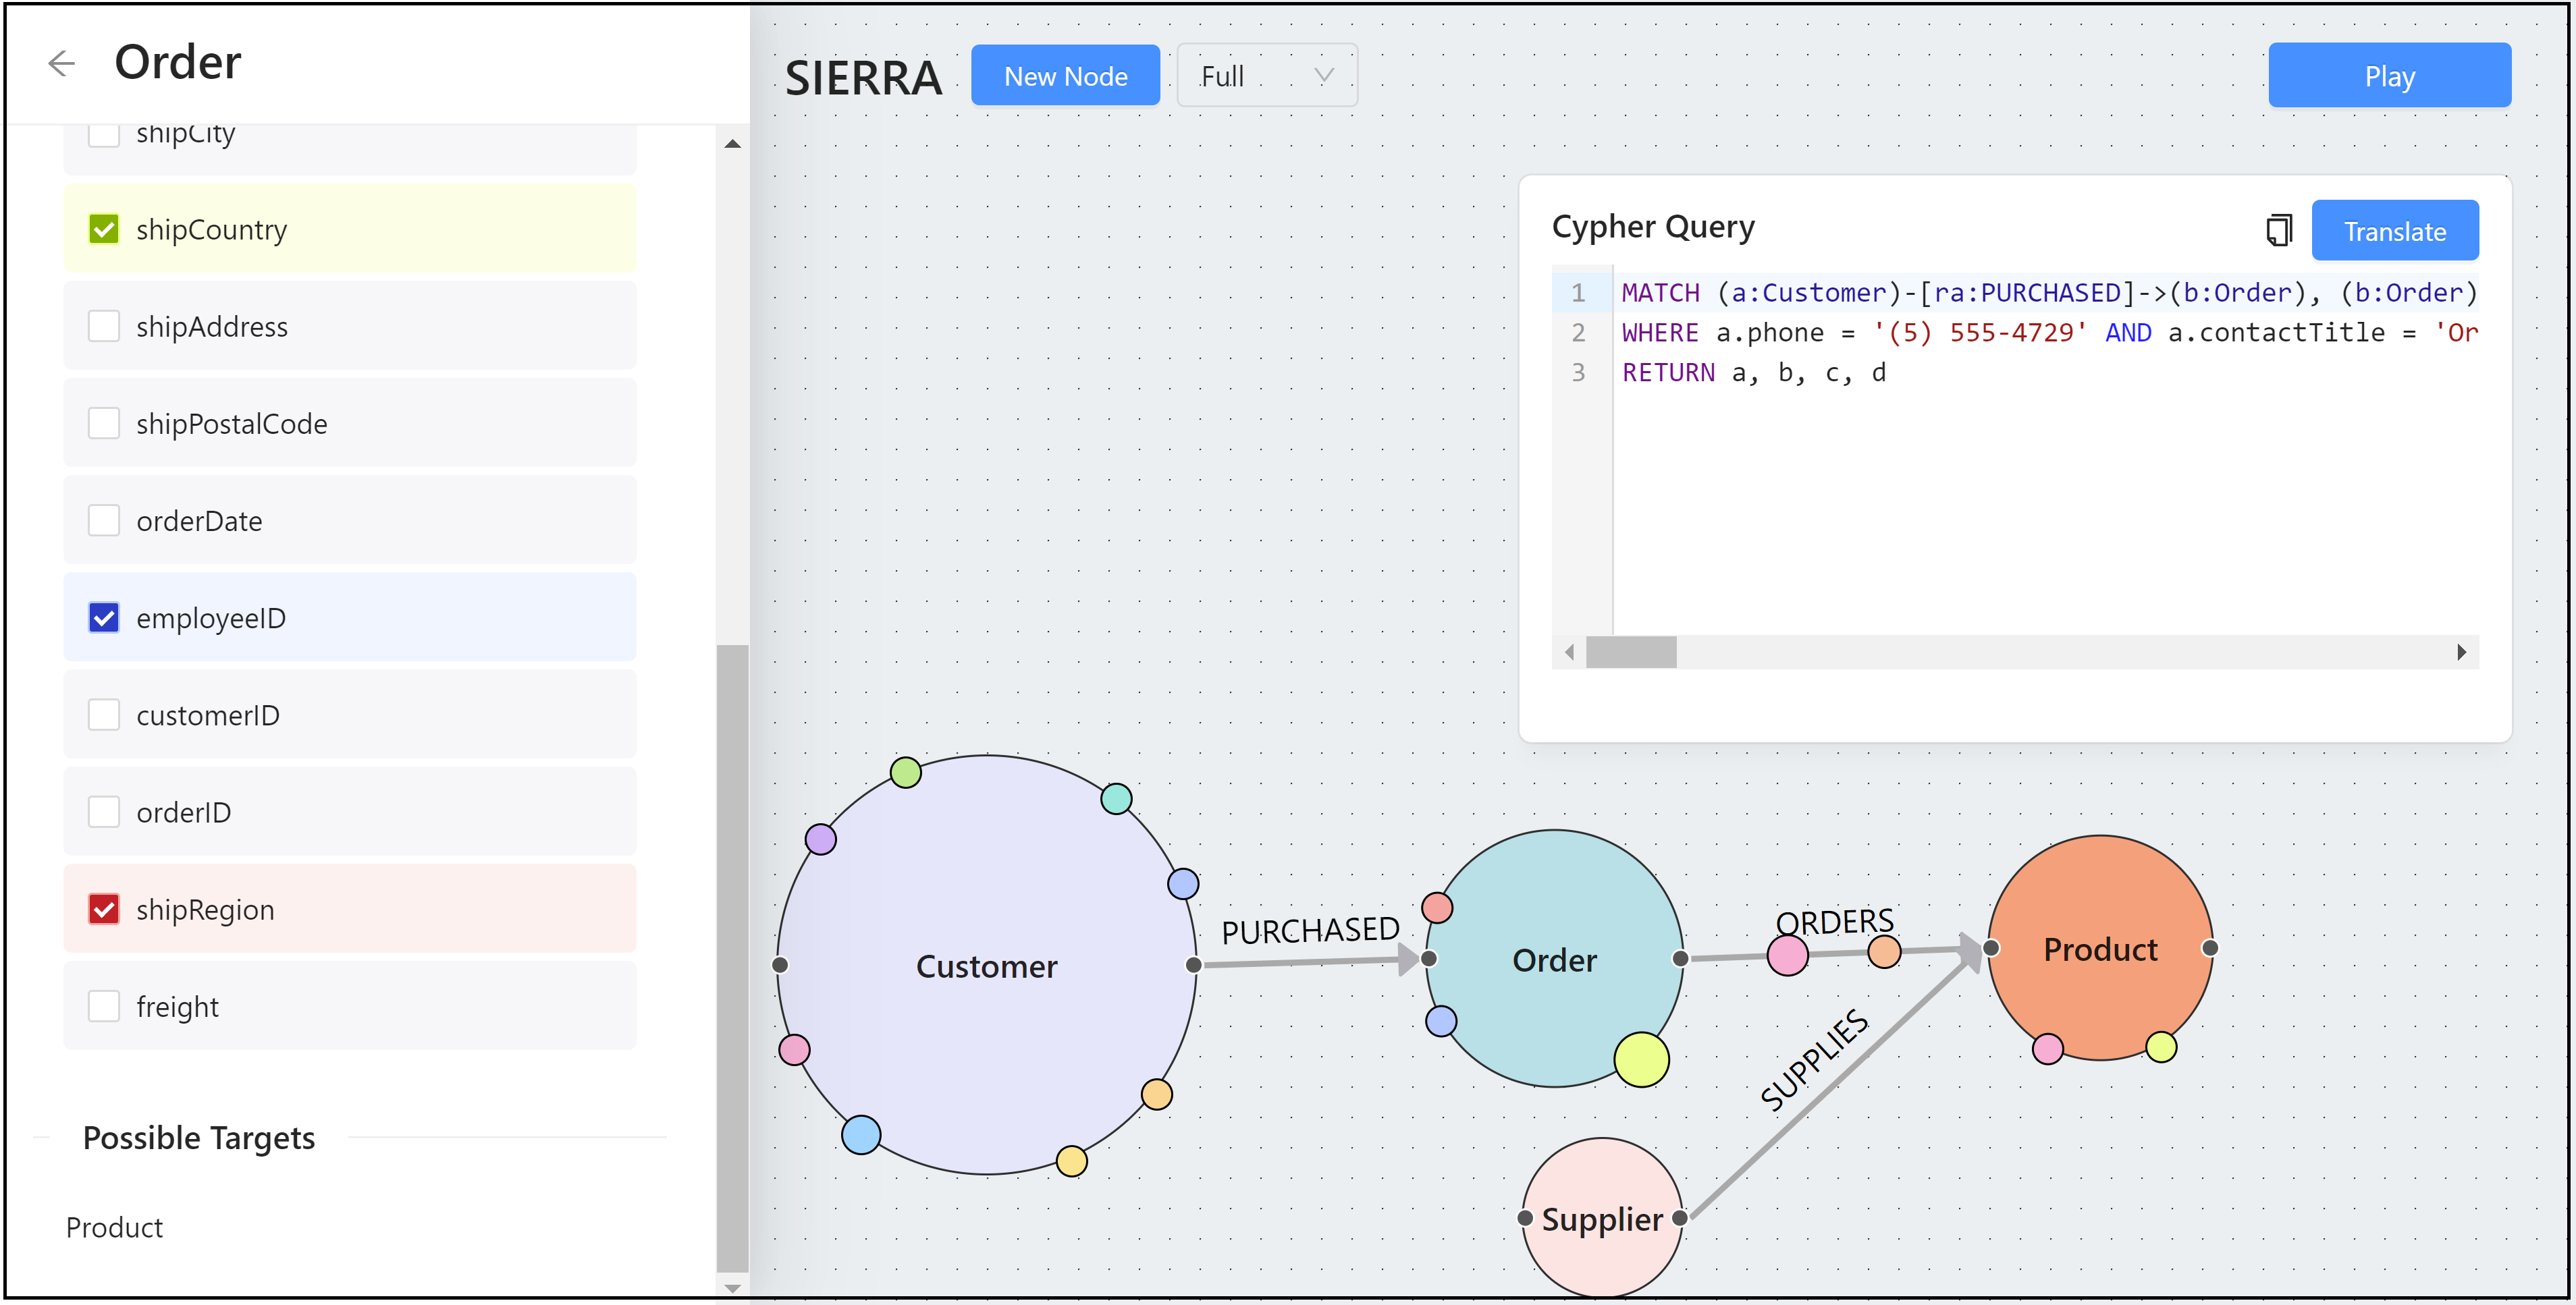Image resolution: width=2576 pixels, height=1305 pixels.
Task: Click the ORDERS relationship label
Action: tap(1834, 921)
